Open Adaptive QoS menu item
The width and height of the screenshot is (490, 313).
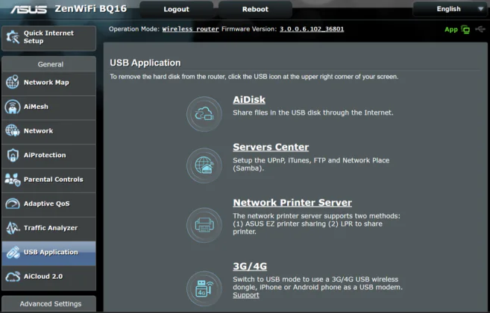[x=48, y=203]
